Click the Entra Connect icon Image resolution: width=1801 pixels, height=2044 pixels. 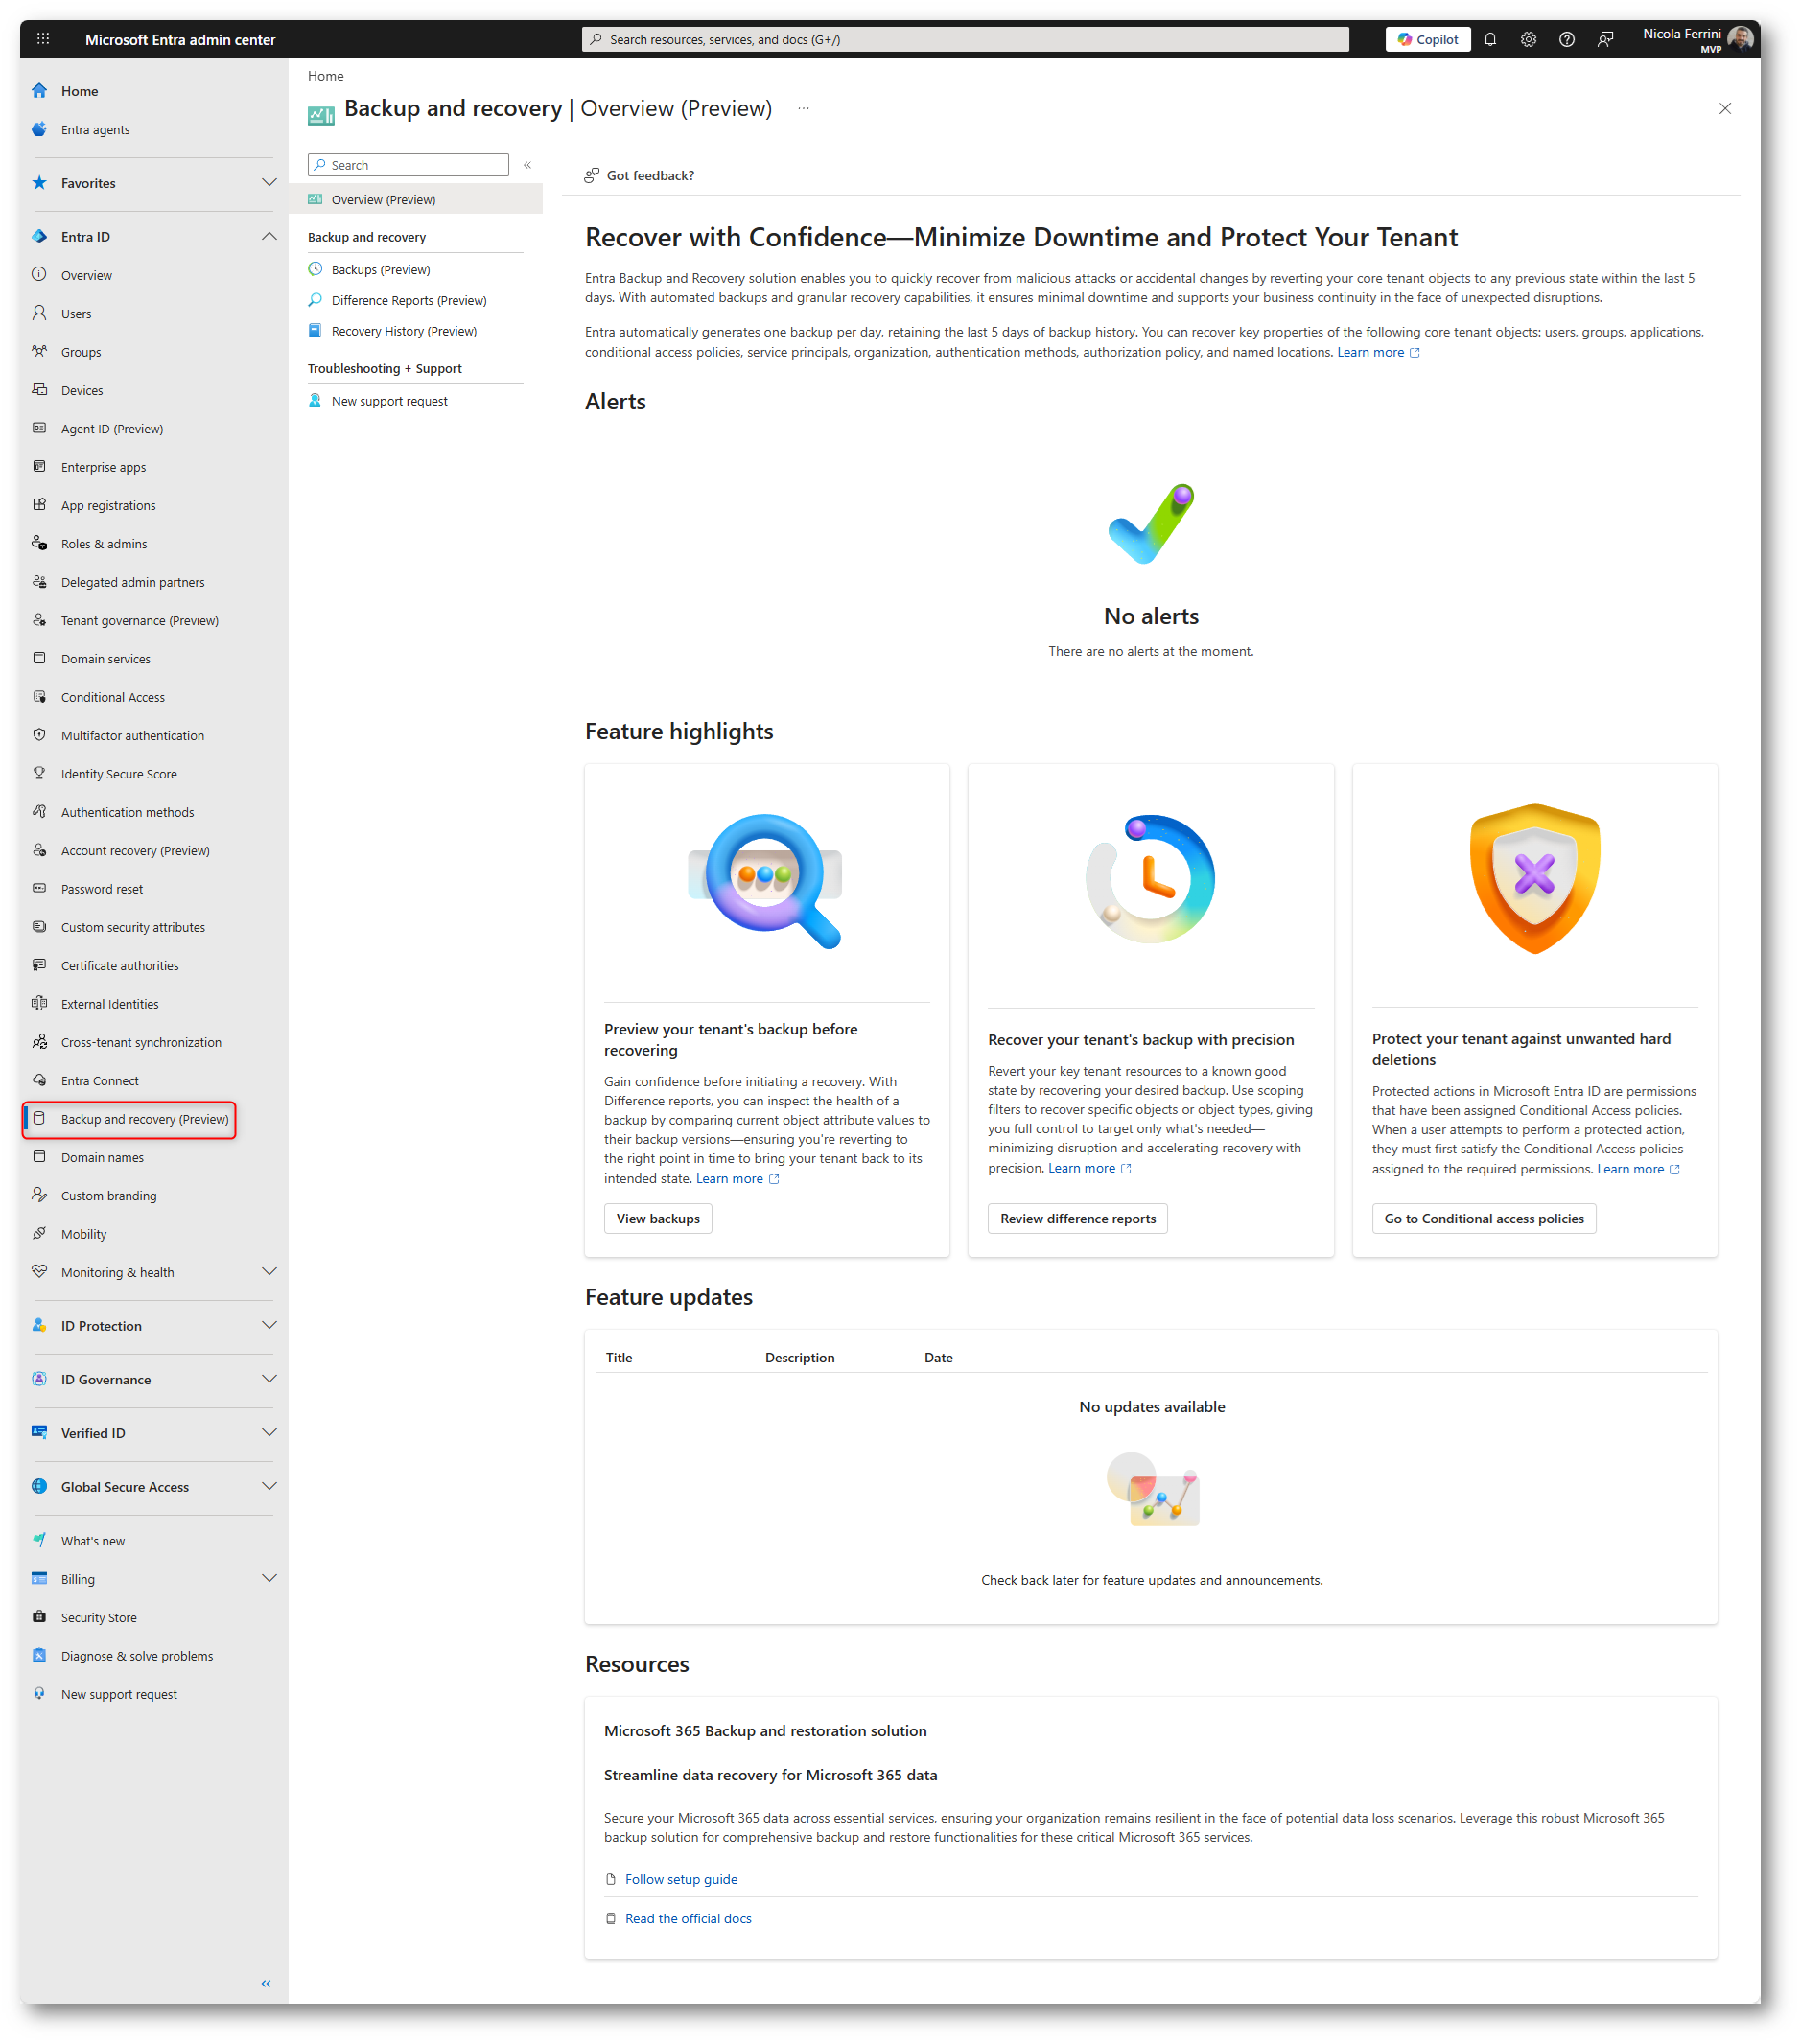click(x=39, y=1080)
